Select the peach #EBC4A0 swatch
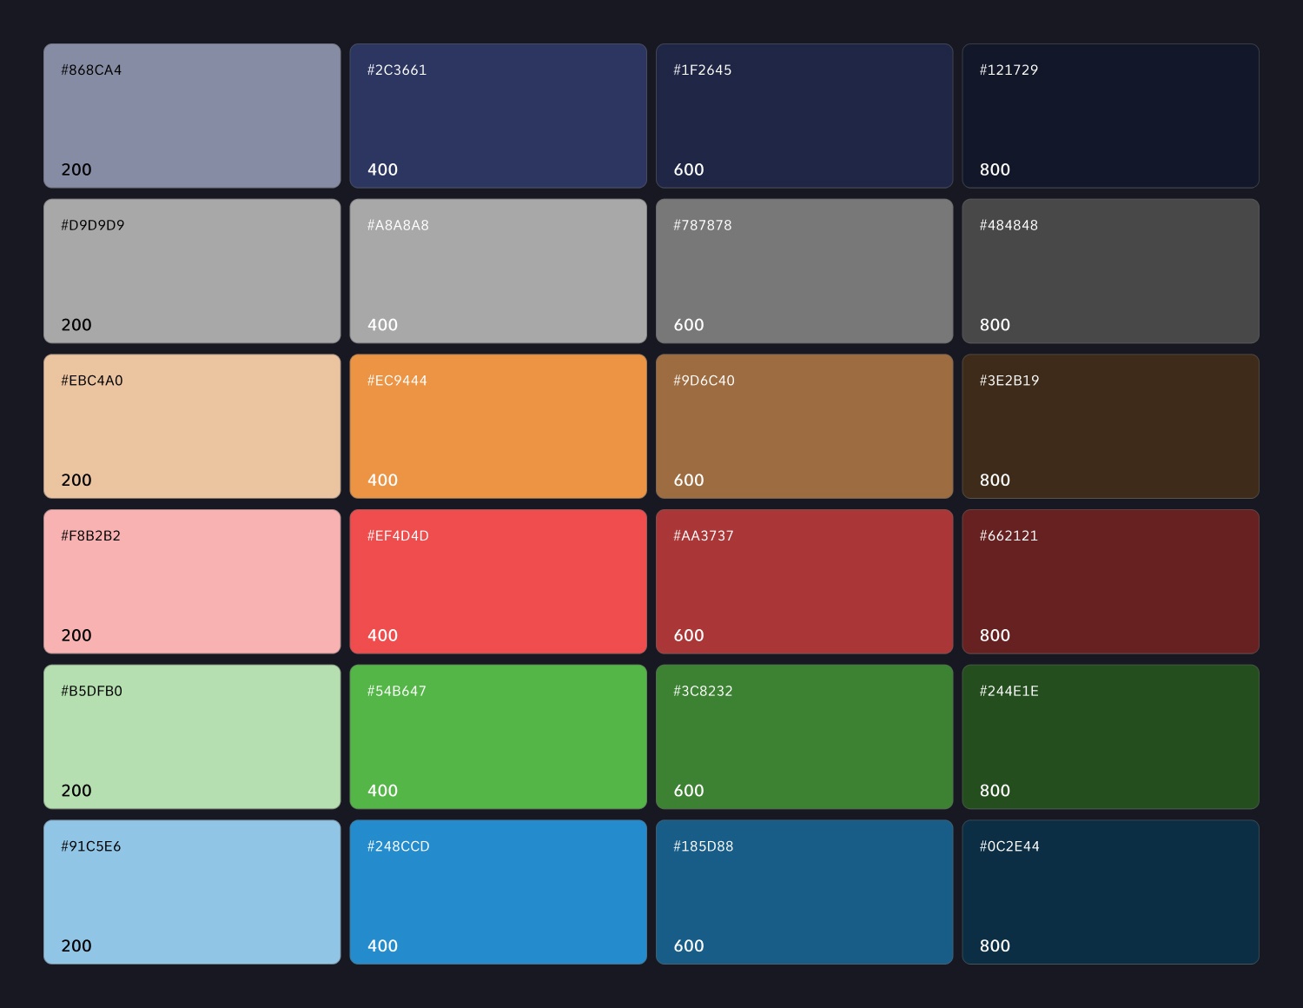This screenshot has width=1303, height=1008. point(192,426)
